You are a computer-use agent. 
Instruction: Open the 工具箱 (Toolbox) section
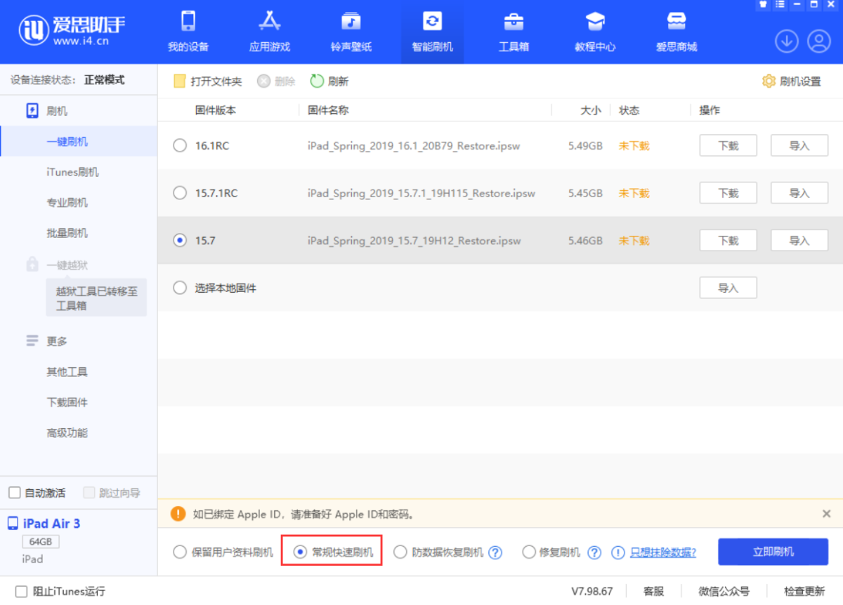coord(513,32)
